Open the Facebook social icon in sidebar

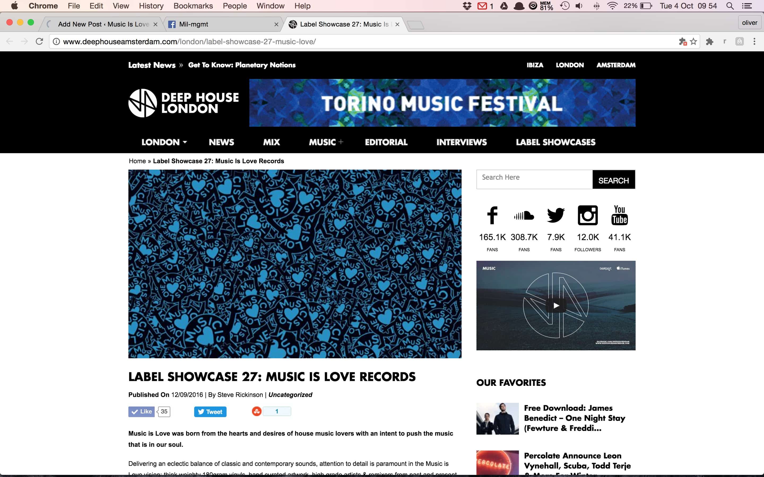pyautogui.click(x=492, y=215)
